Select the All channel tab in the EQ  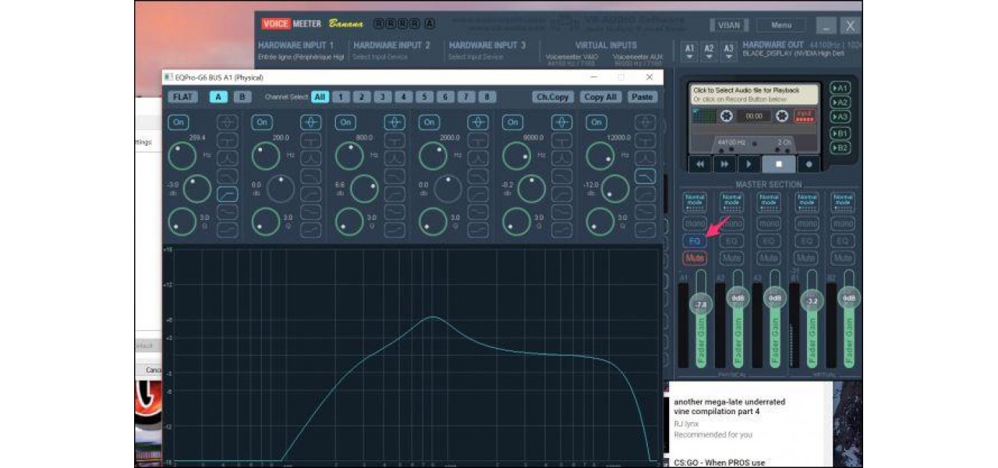tap(320, 97)
